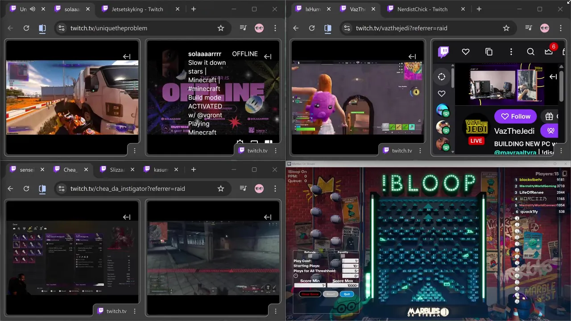Click the gift sub icon next to Follow
This screenshot has height=321, width=571.
click(549, 116)
